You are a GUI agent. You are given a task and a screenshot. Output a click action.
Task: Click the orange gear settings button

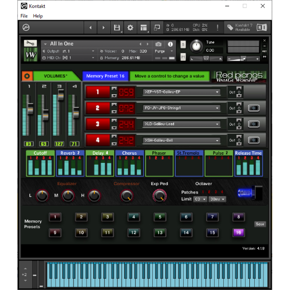(27, 76)
